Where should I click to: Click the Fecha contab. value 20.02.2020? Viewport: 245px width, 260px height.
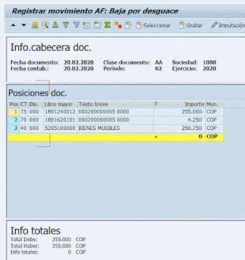(x=79, y=69)
